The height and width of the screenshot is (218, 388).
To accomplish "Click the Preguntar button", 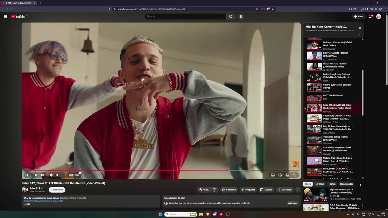I will click(x=248, y=190).
